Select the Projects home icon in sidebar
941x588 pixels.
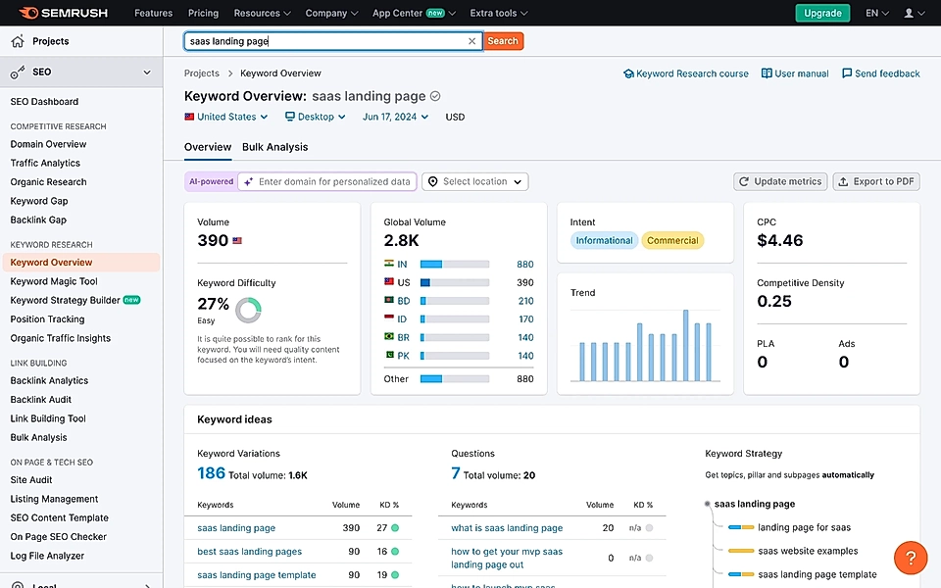[x=16, y=41]
